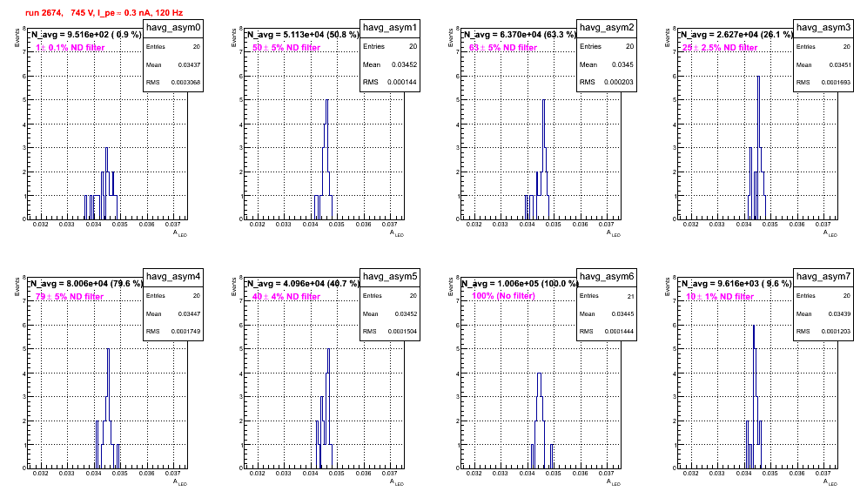Viewport: 867px width, 498px height.
Task: Click the N_avg = 9.616e+03 label
Action: point(736,284)
